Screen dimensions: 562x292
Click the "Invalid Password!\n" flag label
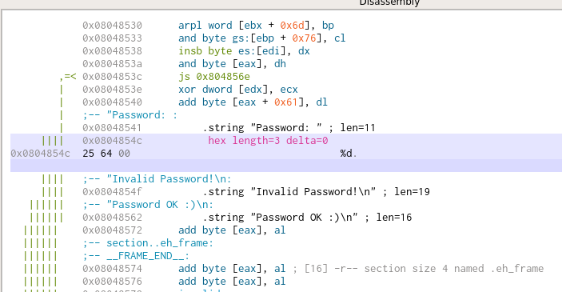pos(157,179)
